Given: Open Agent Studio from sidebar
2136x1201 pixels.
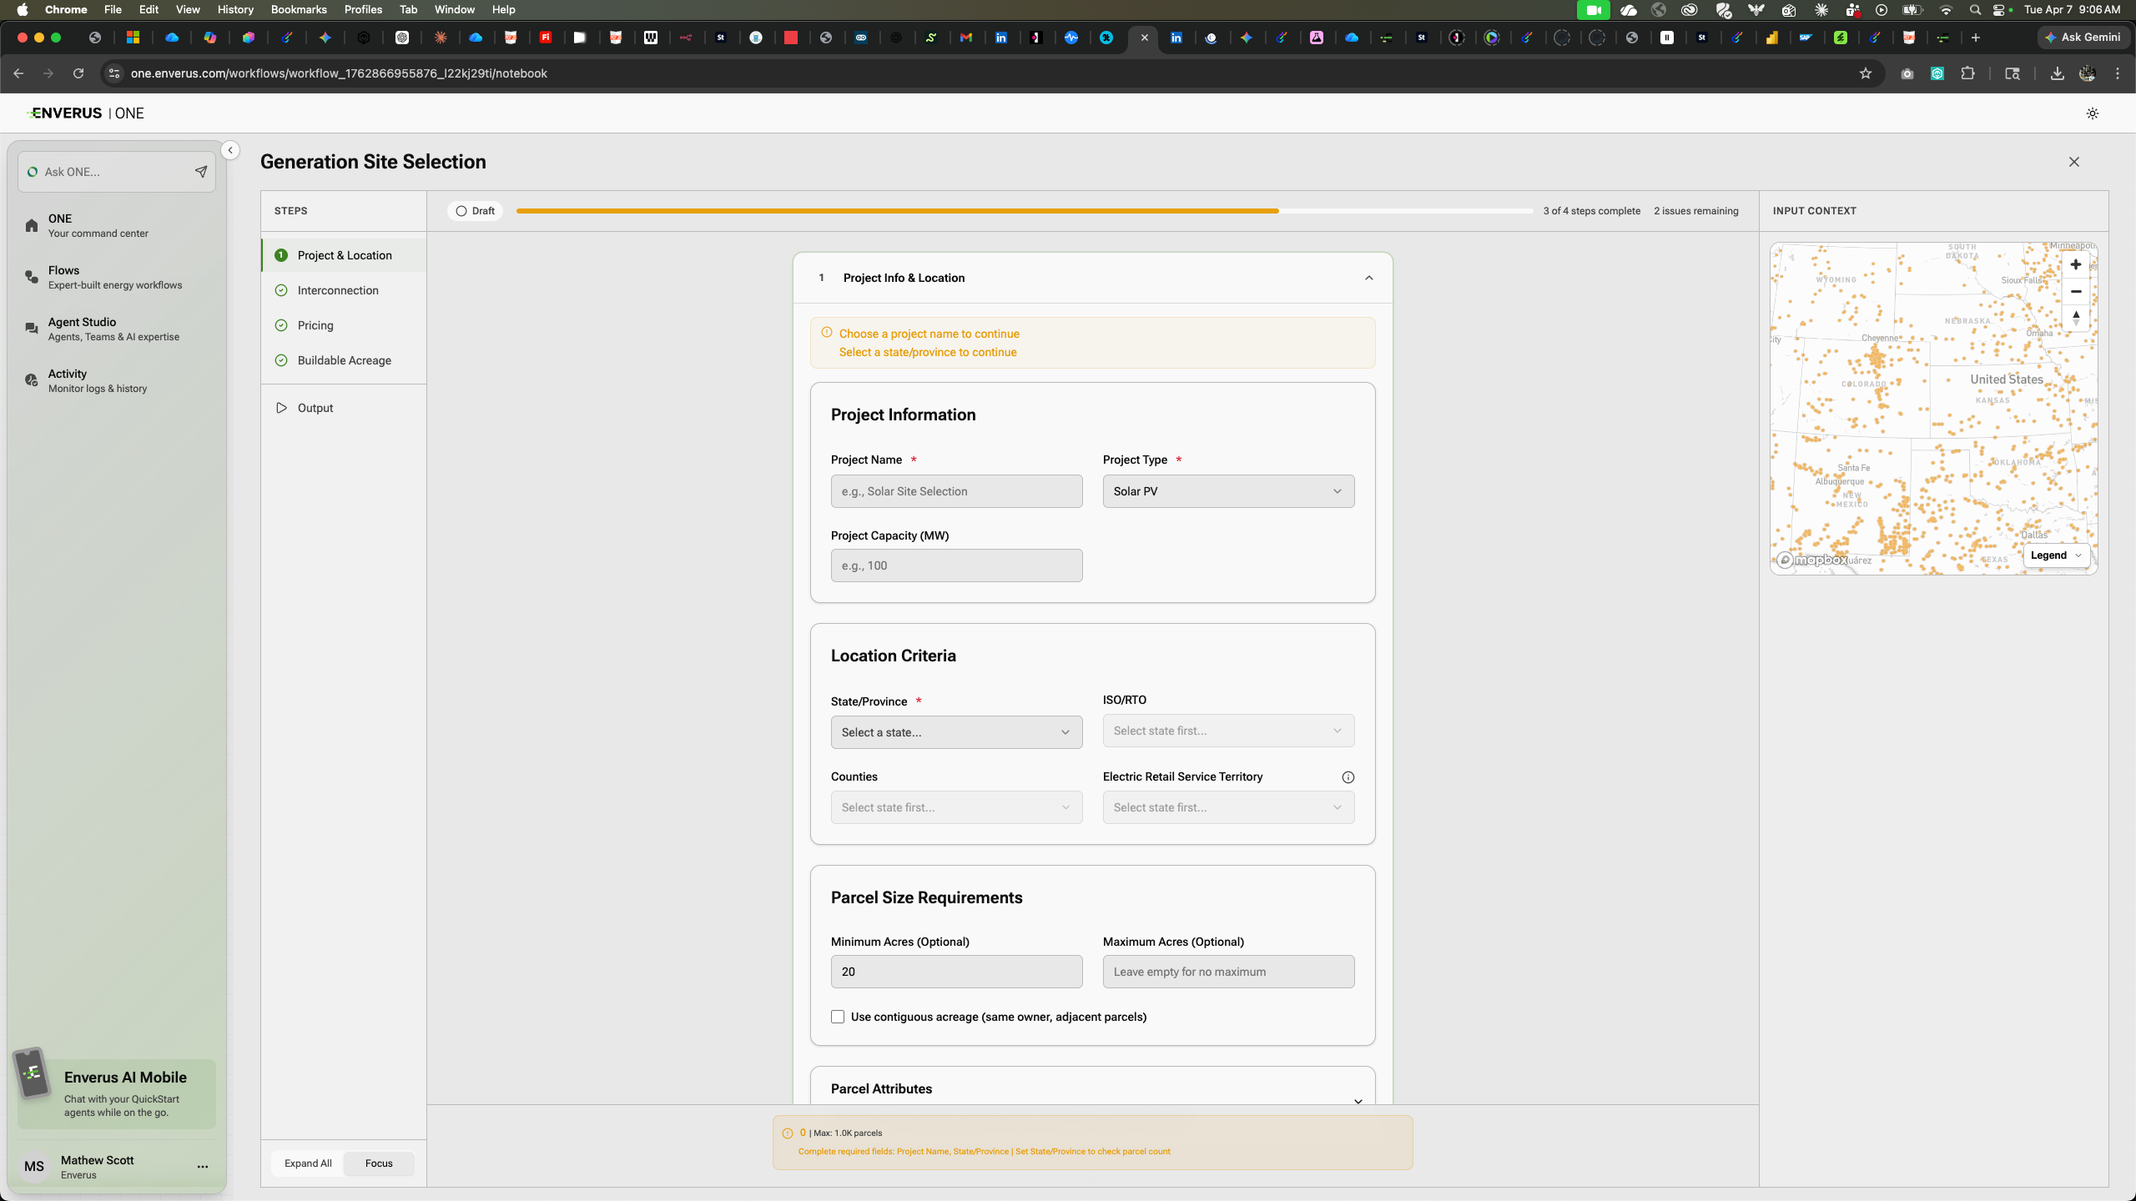Looking at the screenshot, I should tap(113, 329).
